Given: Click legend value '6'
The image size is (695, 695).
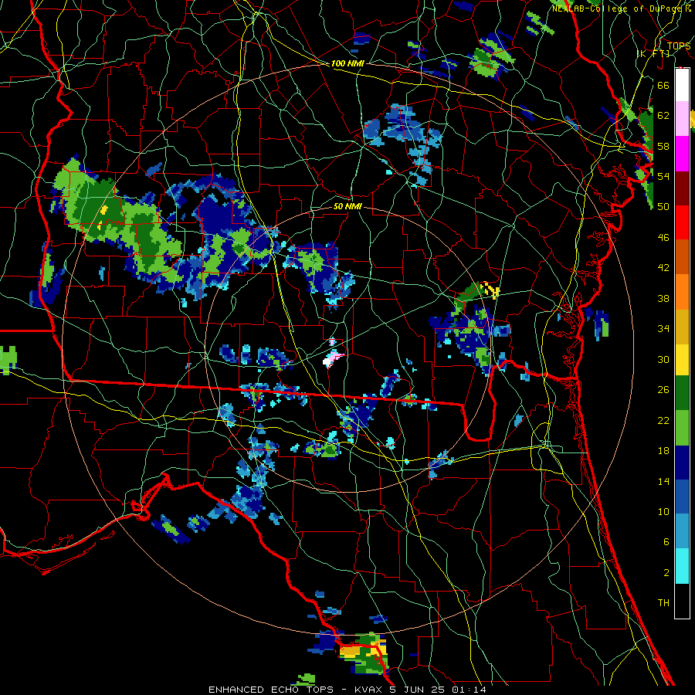Looking at the screenshot, I should 666,542.
